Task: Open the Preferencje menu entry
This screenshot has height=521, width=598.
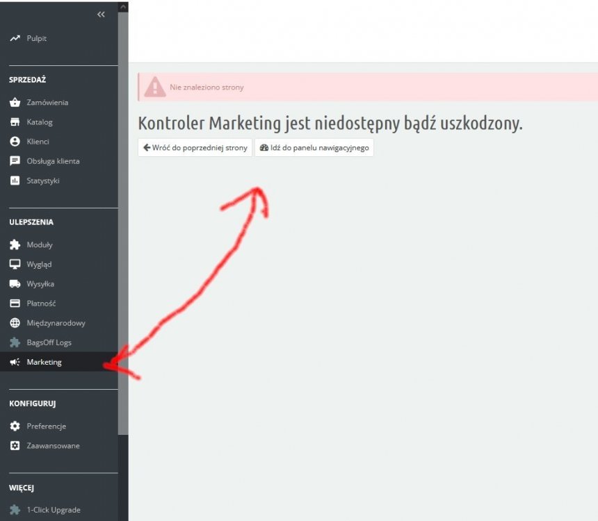Action: [47, 426]
